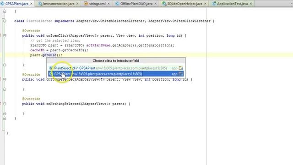The width and height of the screenshot is (293, 165).
Task: Click the OfflinePlantDAO.java class icon
Action: [117, 4]
